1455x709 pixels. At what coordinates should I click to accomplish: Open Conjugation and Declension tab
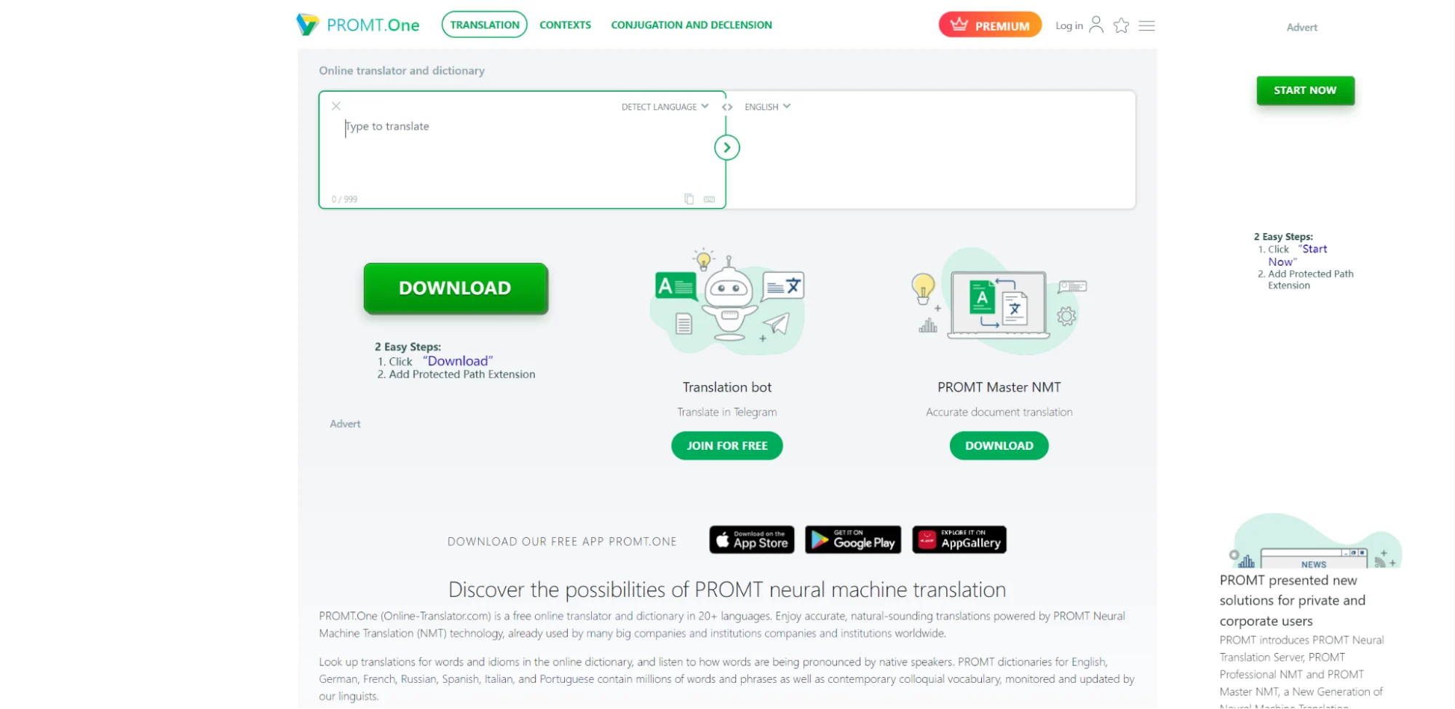691,25
